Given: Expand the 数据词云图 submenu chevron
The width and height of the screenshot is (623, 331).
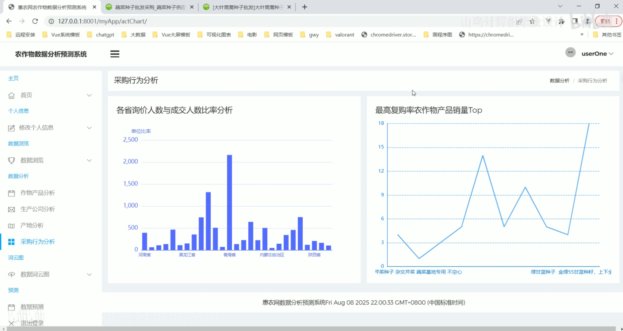Looking at the screenshot, I should tap(89, 274).
